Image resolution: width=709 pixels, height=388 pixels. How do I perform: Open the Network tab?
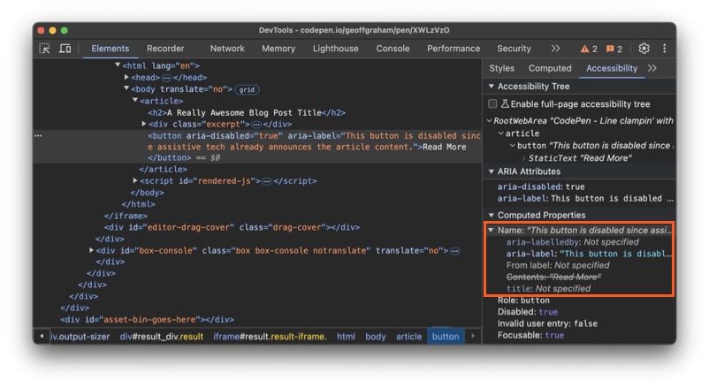pos(227,49)
